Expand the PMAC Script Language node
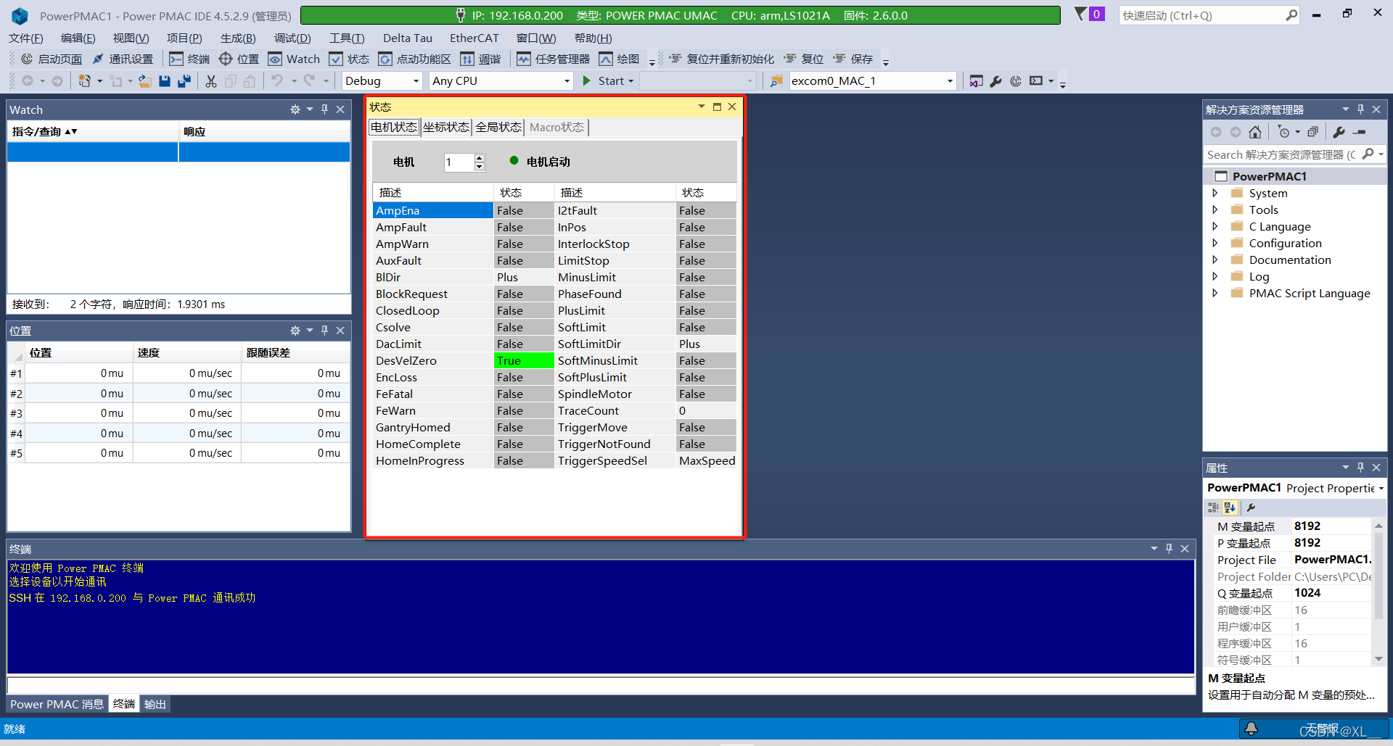The image size is (1393, 746). coord(1215,293)
